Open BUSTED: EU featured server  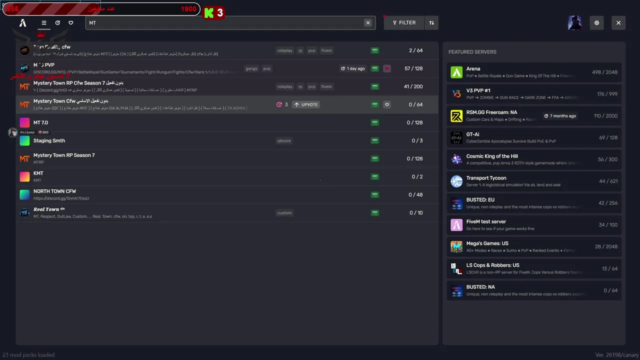point(534,203)
